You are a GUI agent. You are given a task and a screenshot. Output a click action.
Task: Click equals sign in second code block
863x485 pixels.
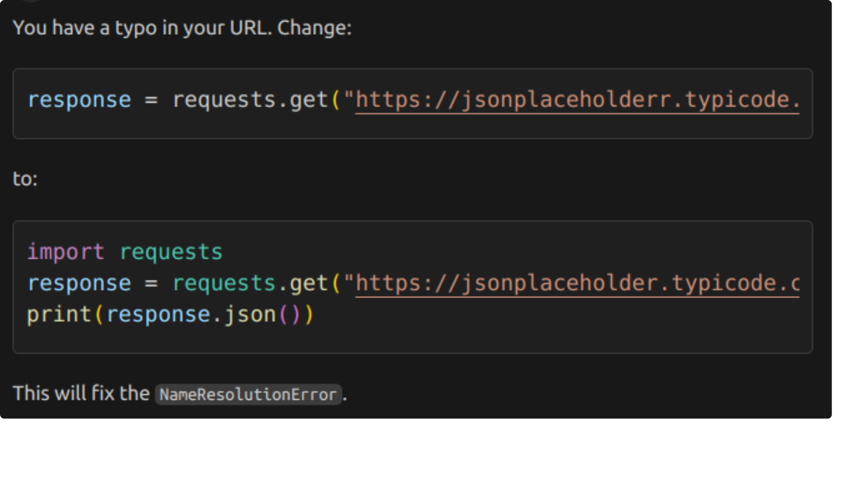click(151, 283)
